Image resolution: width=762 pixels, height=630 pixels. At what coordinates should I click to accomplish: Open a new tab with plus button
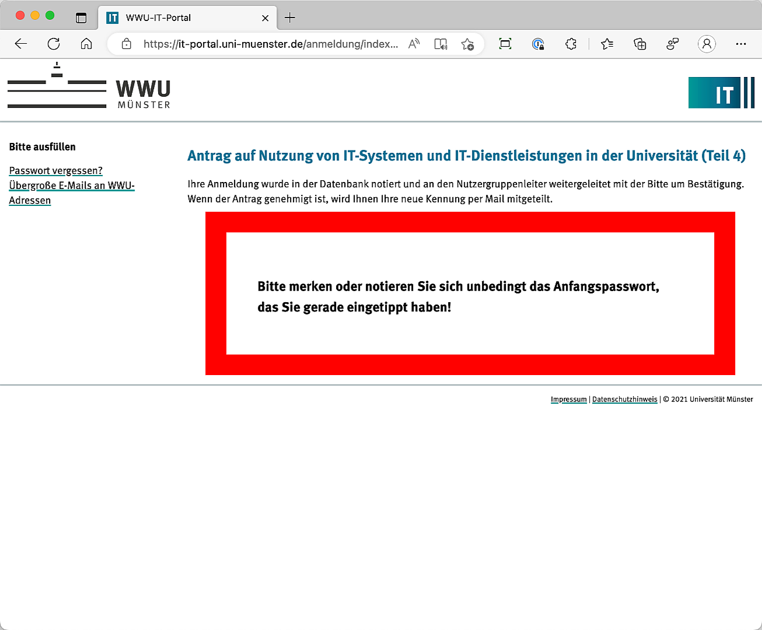(290, 17)
